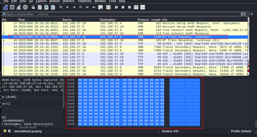The height and width of the screenshot is (137, 257).
Task: Open the File menu
Action: pos(6,1)
